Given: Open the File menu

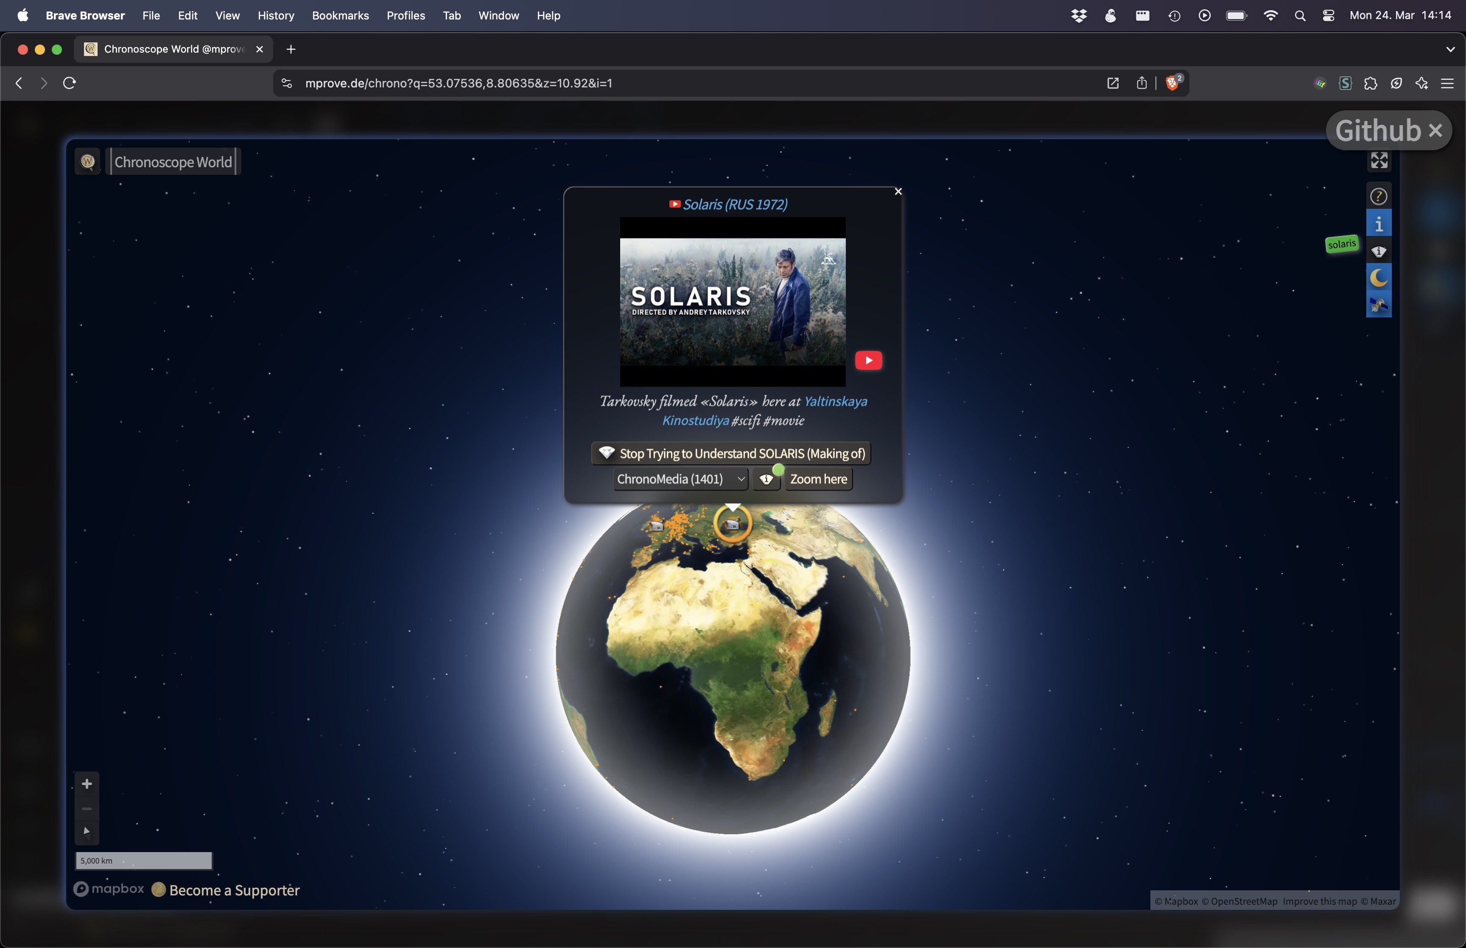Looking at the screenshot, I should [151, 15].
